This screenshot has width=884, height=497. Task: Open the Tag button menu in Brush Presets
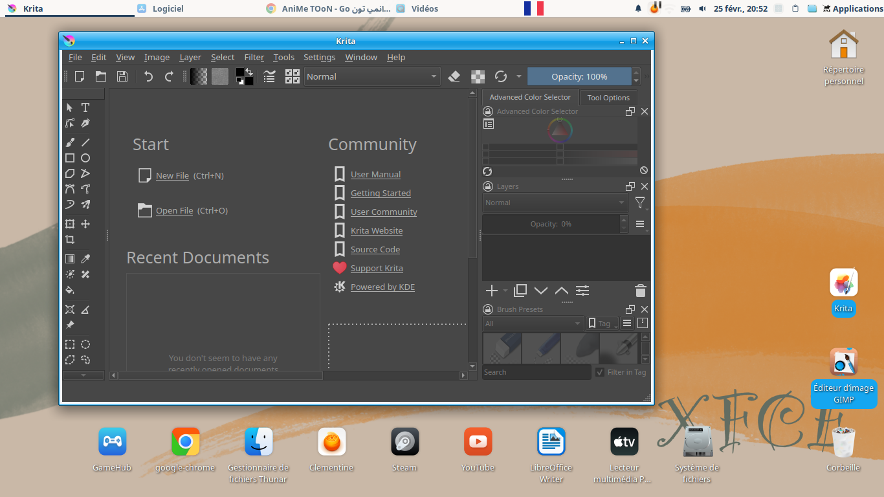point(602,324)
